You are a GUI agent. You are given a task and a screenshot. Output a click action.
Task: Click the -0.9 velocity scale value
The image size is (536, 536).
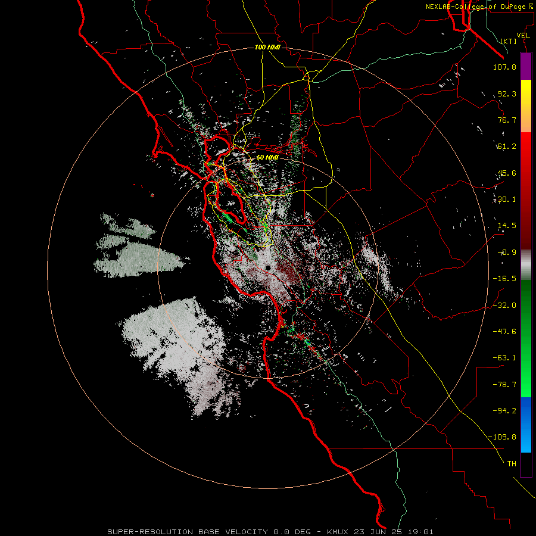pos(507,253)
